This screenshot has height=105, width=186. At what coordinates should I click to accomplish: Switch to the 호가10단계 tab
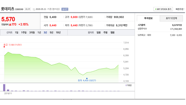(x=171, y=18)
